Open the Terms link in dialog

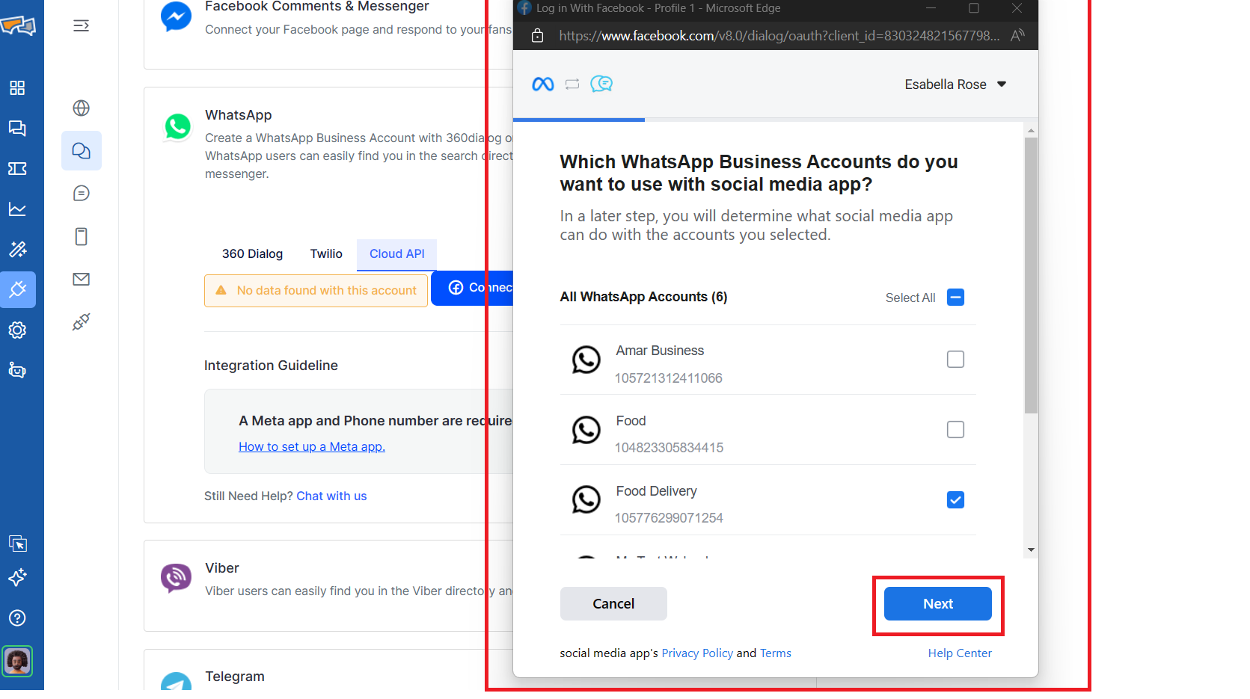[776, 653]
